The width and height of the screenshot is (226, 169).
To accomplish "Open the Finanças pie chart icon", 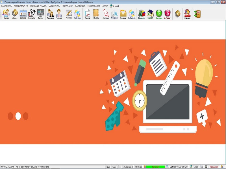I will 142,14.
